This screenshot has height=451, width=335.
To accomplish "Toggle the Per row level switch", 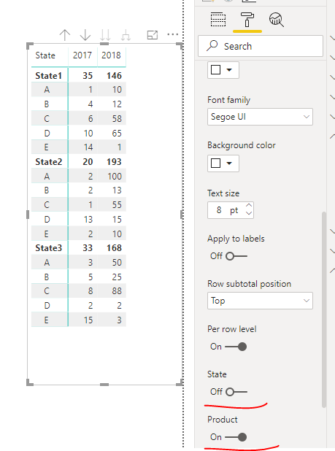I will tap(236, 347).
